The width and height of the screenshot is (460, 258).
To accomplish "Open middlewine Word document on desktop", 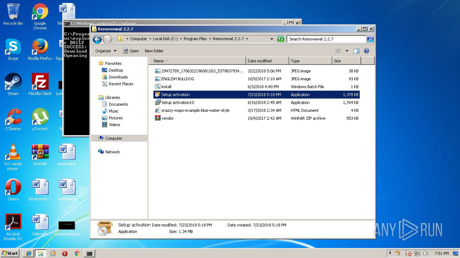I will [x=67, y=190].
